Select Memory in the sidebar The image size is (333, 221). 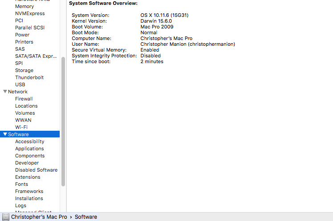click(x=24, y=6)
